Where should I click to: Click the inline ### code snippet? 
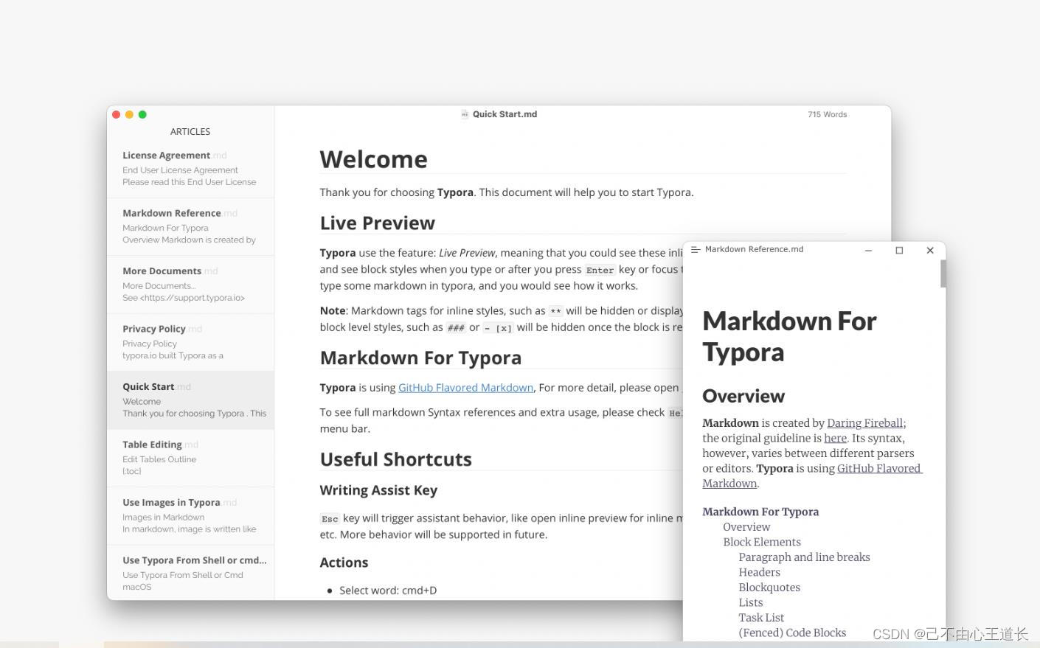pos(456,328)
